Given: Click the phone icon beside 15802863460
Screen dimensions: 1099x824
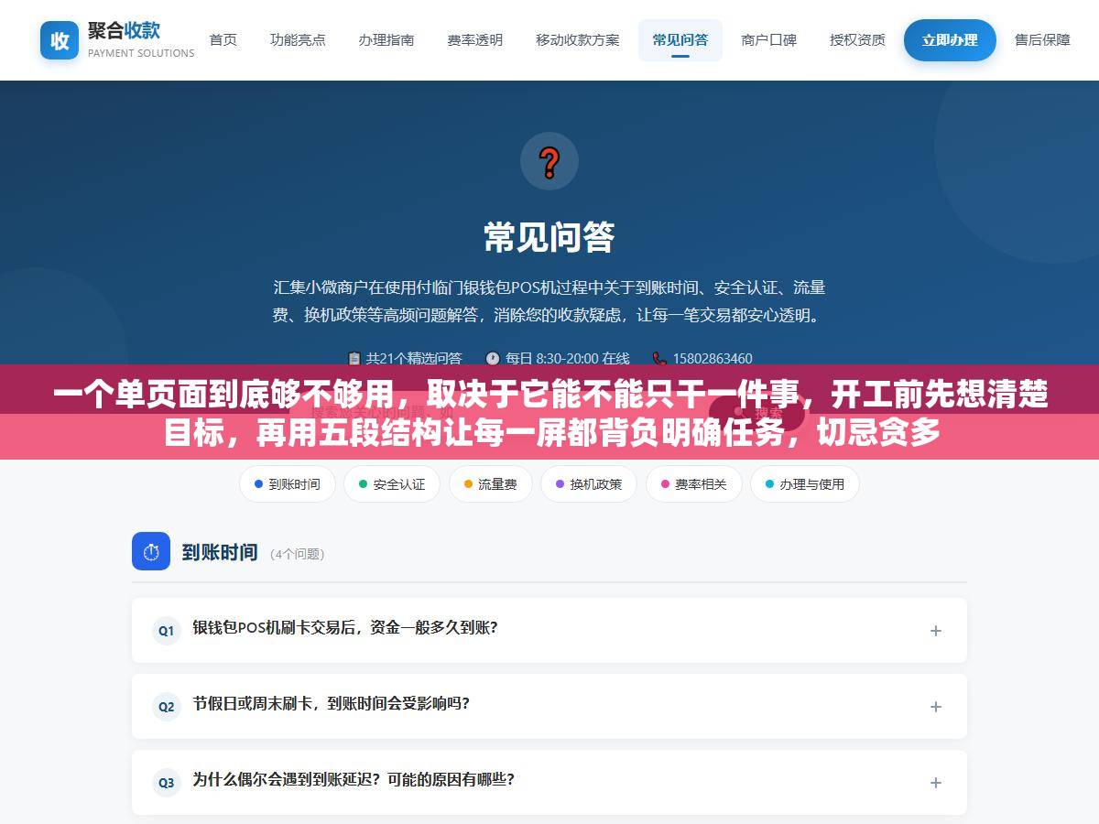Looking at the screenshot, I should (x=659, y=359).
